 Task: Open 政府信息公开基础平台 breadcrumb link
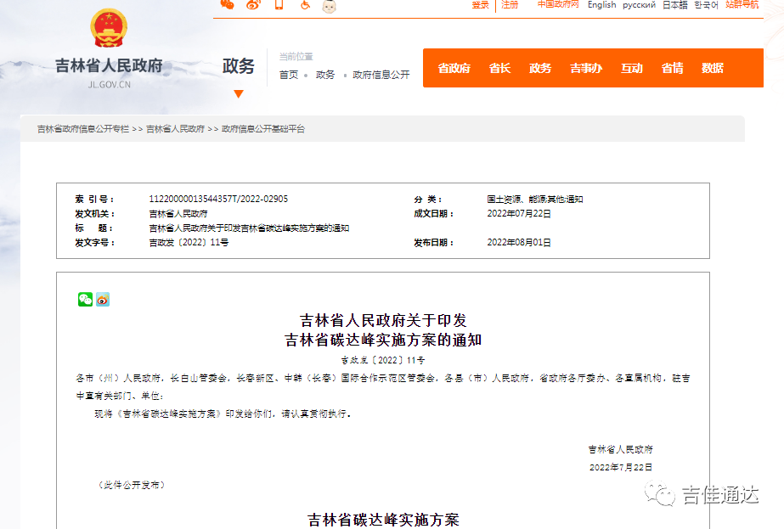[263, 129]
